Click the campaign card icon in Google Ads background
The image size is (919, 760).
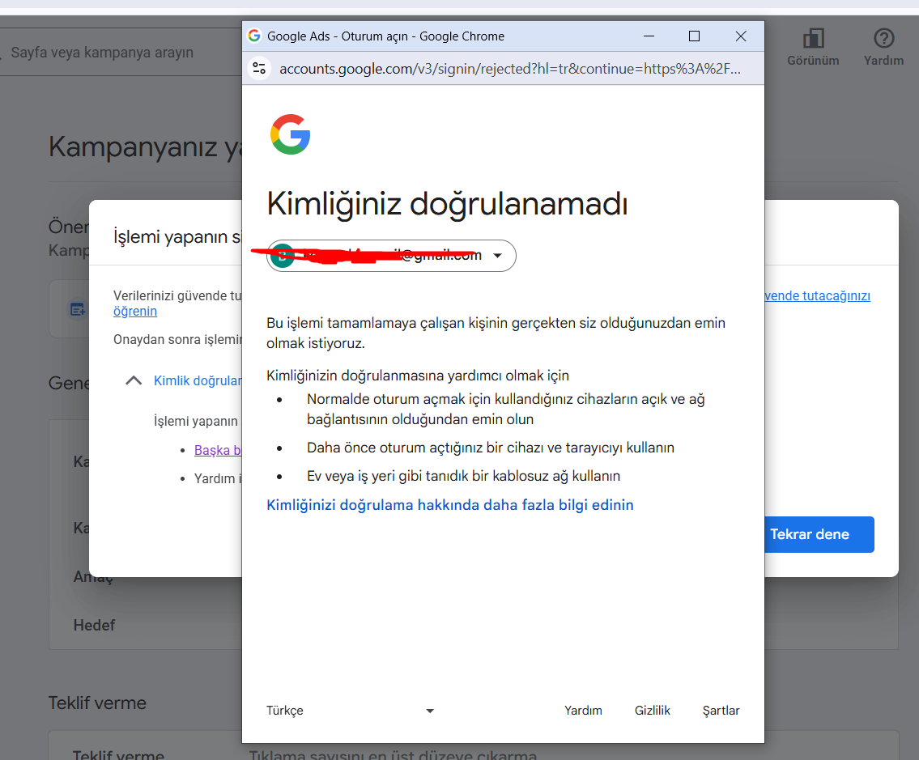pos(78,309)
